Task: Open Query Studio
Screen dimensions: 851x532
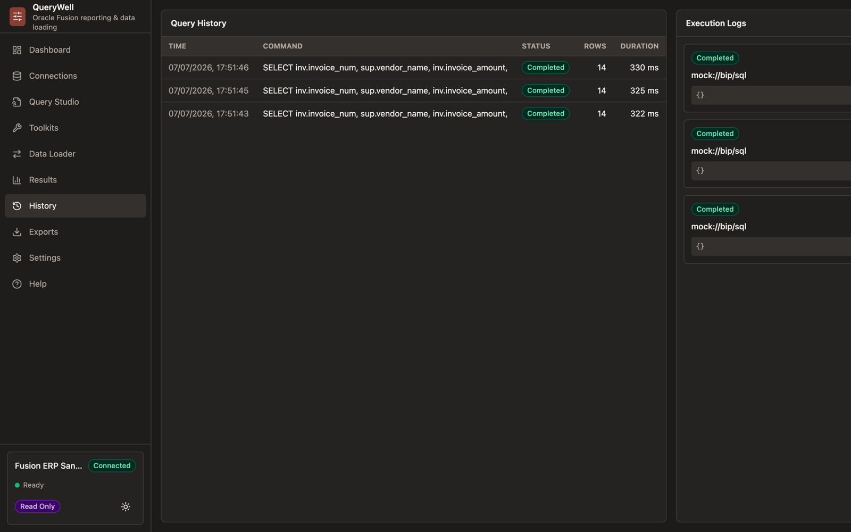Action: coord(76,102)
